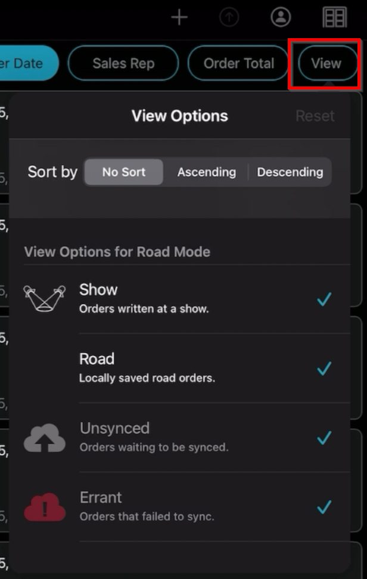Viewport: 367px width, 579px height.
Task: Select the Road orders row label
Action: click(97, 359)
